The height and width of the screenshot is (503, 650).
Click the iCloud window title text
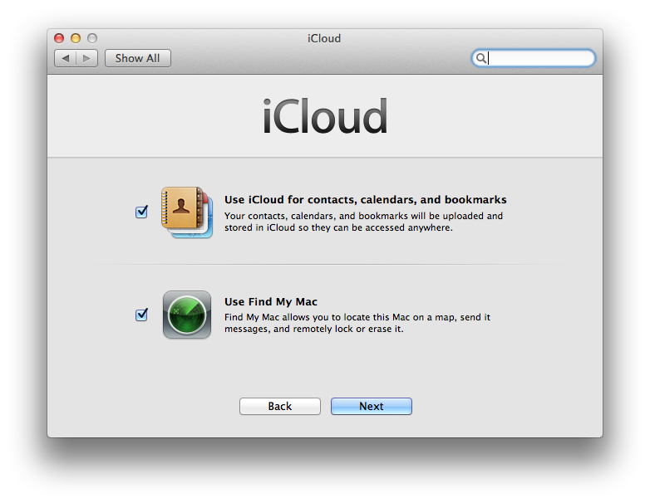click(324, 38)
